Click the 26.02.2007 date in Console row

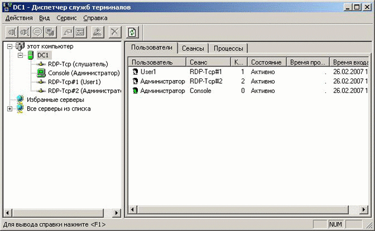348,91
